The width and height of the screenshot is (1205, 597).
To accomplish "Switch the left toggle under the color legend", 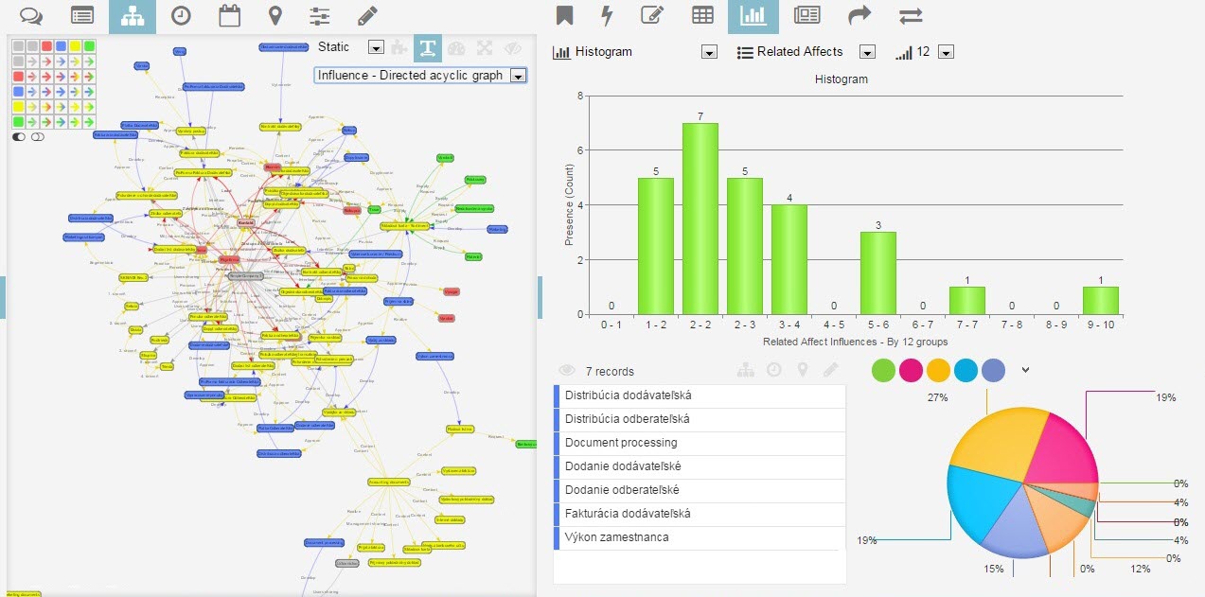I will point(19,137).
